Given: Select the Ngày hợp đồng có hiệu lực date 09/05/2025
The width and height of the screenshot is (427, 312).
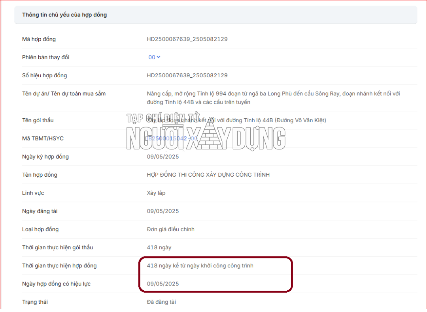Looking at the screenshot, I should (x=163, y=284).
